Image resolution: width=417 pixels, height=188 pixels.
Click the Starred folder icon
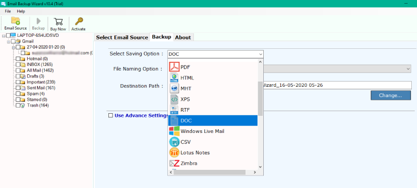pyautogui.click(x=23, y=100)
